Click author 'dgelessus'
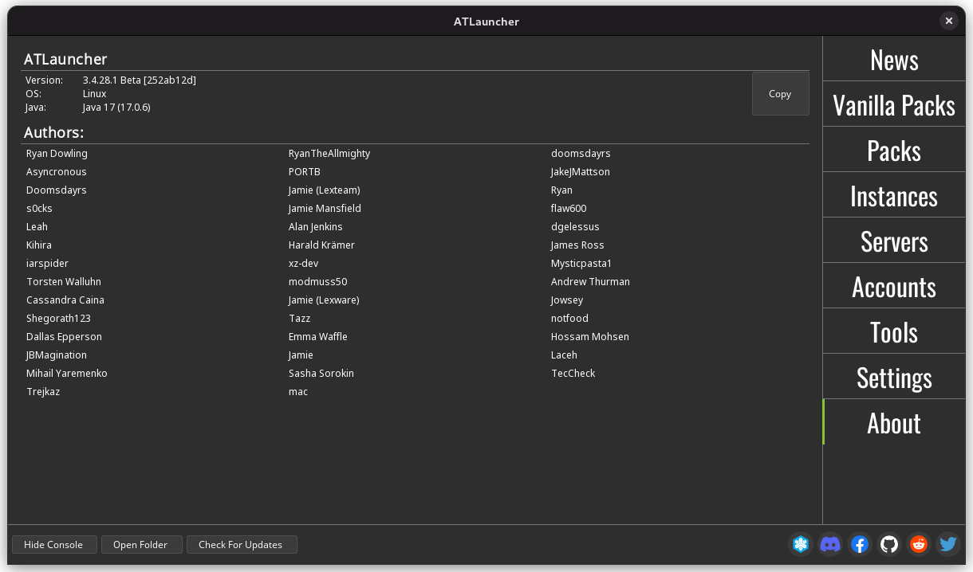Screen dimensions: 973x572 tap(575, 227)
